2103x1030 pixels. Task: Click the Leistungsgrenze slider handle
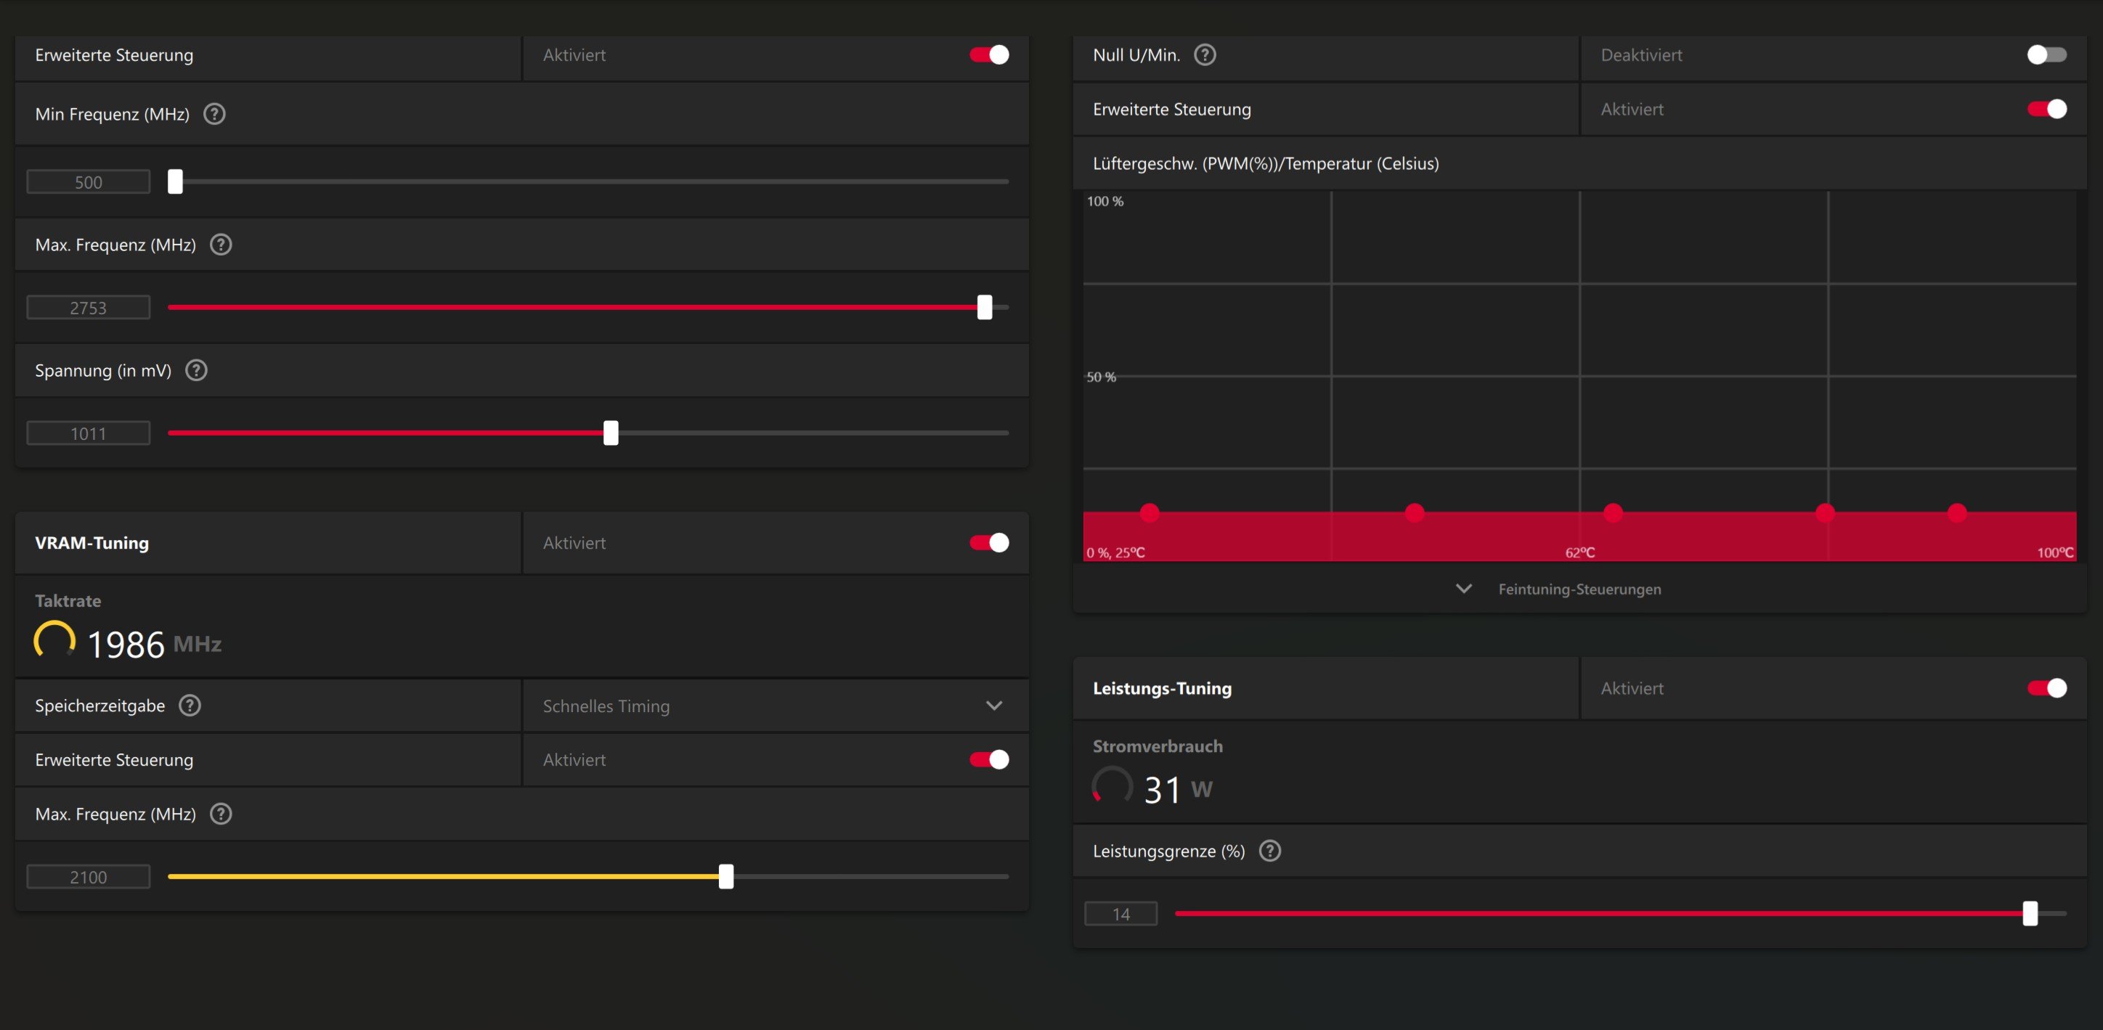click(2030, 913)
